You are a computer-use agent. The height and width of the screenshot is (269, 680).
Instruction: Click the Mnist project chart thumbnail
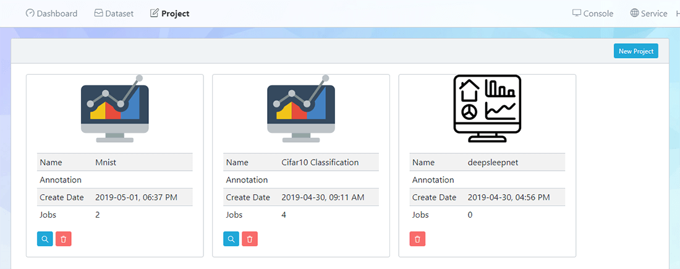coord(115,109)
